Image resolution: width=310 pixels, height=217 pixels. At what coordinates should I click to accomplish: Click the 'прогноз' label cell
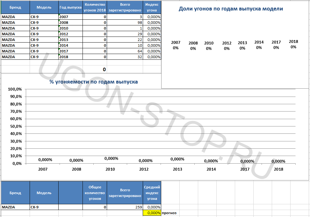[169, 213]
